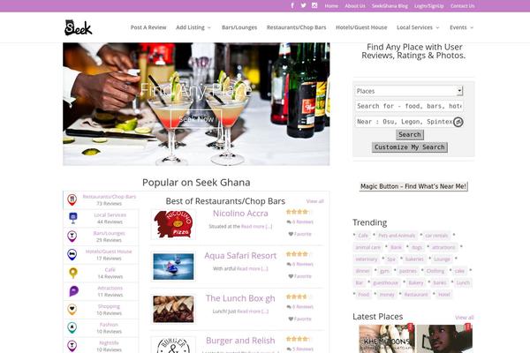Open the second Latest Places portrait thumbnail
This screenshot has width=530, height=353.
point(444,339)
